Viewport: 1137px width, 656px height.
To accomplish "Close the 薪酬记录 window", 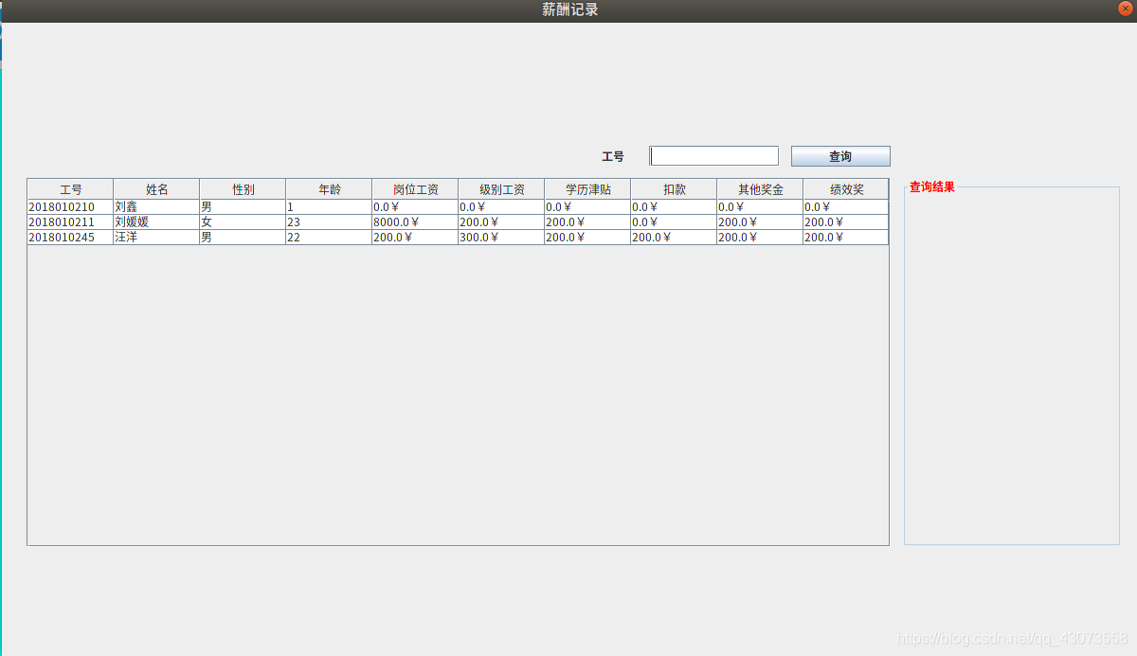I will click(1126, 9).
